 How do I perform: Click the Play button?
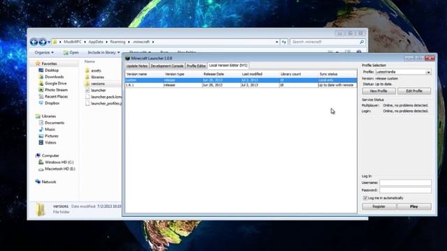tap(414, 206)
